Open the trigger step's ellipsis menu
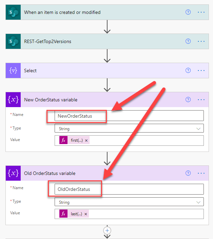 (201, 12)
